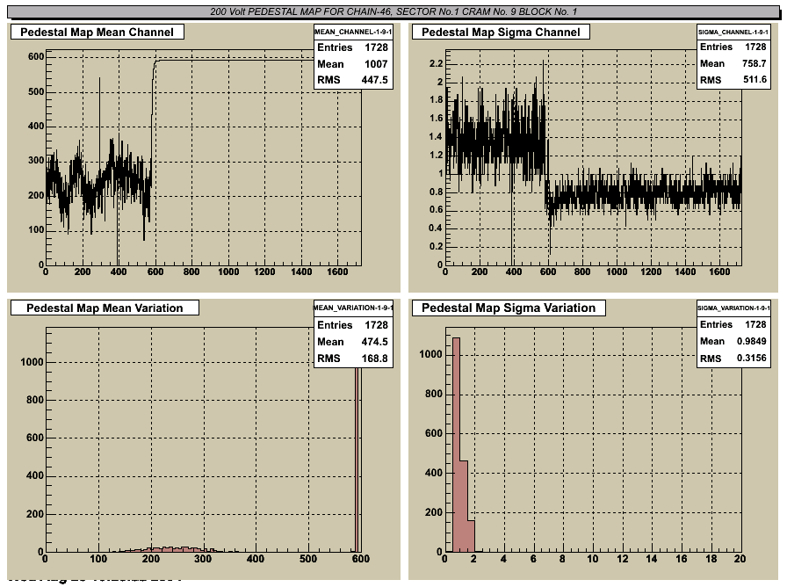Click y-axis label 600 in Mean Channel plot
This screenshot has height=587, width=787.
[x=36, y=57]
